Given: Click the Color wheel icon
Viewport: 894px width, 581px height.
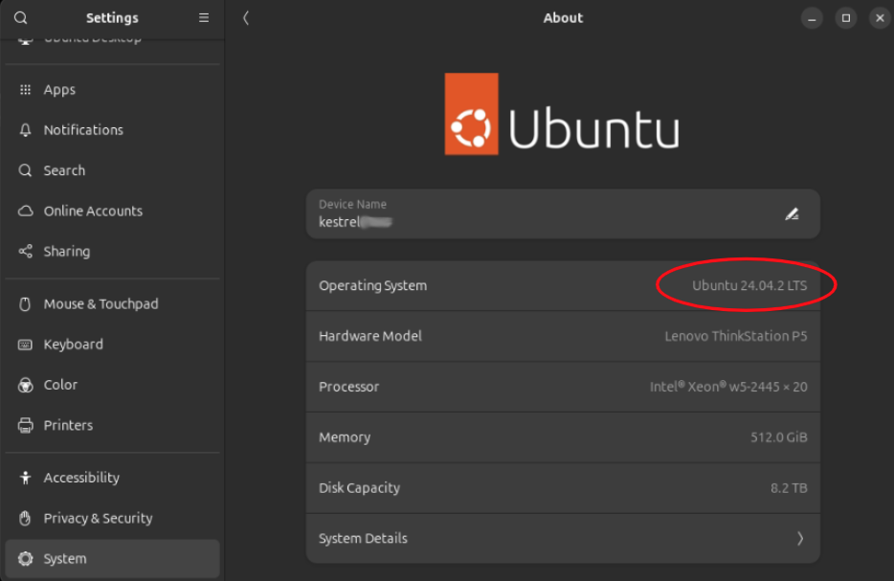Looking at the screenshot, I should point(25,385).
